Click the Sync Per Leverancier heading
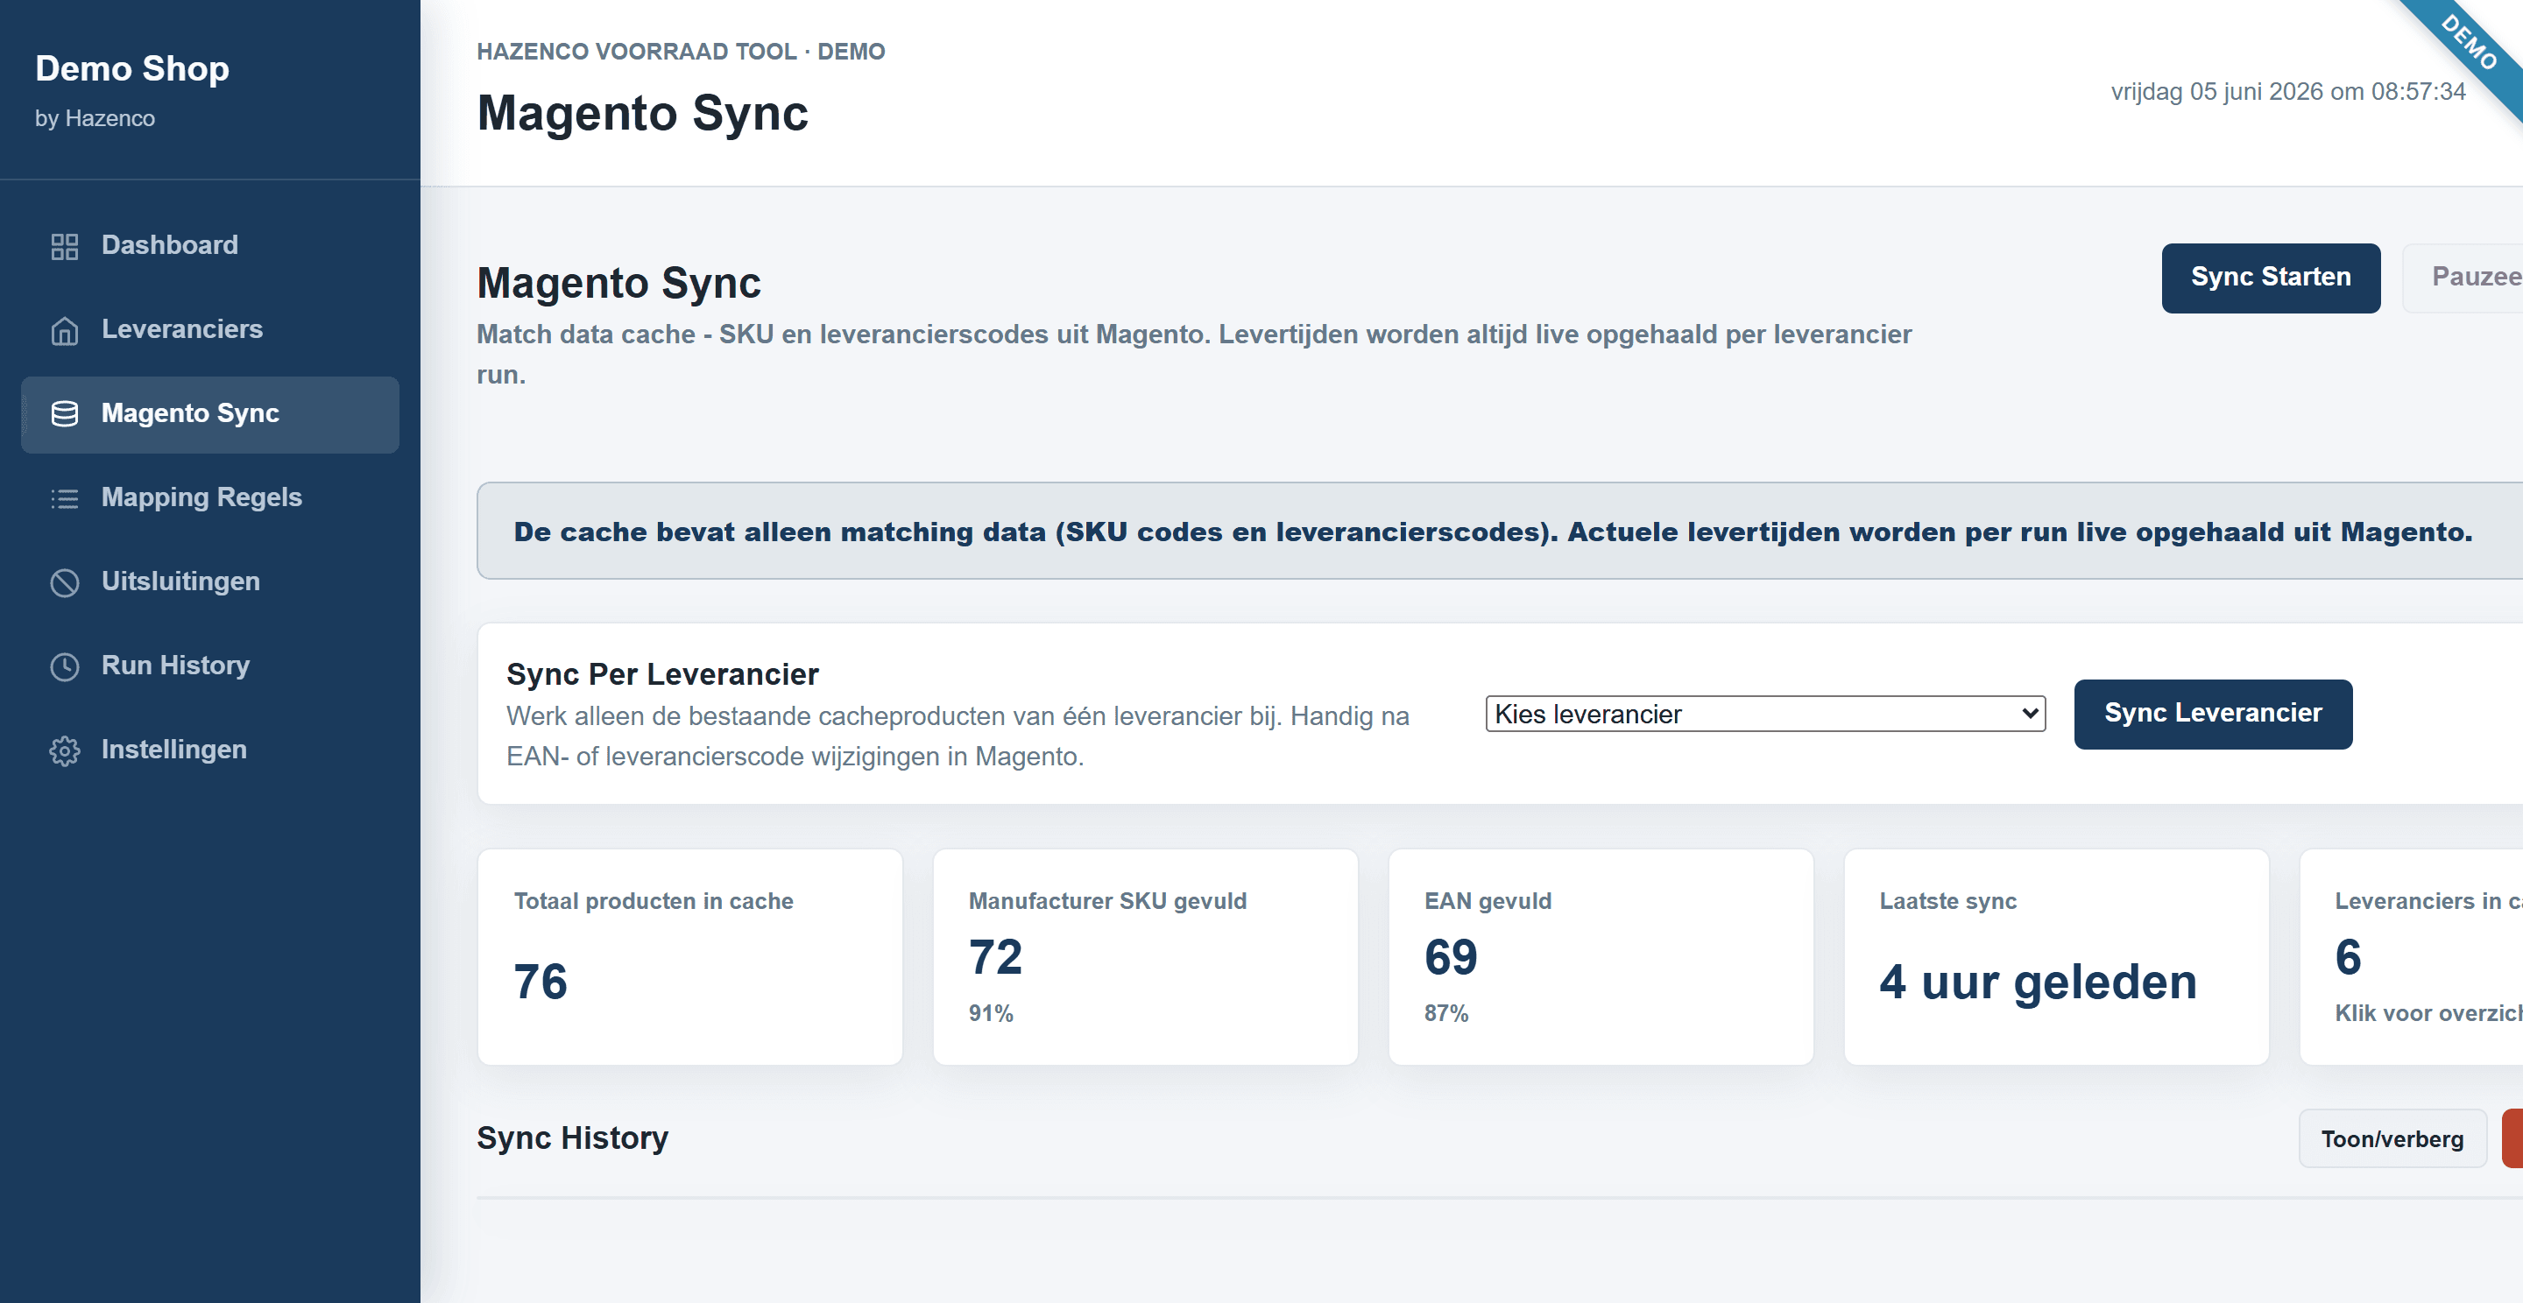 (662, 674)
